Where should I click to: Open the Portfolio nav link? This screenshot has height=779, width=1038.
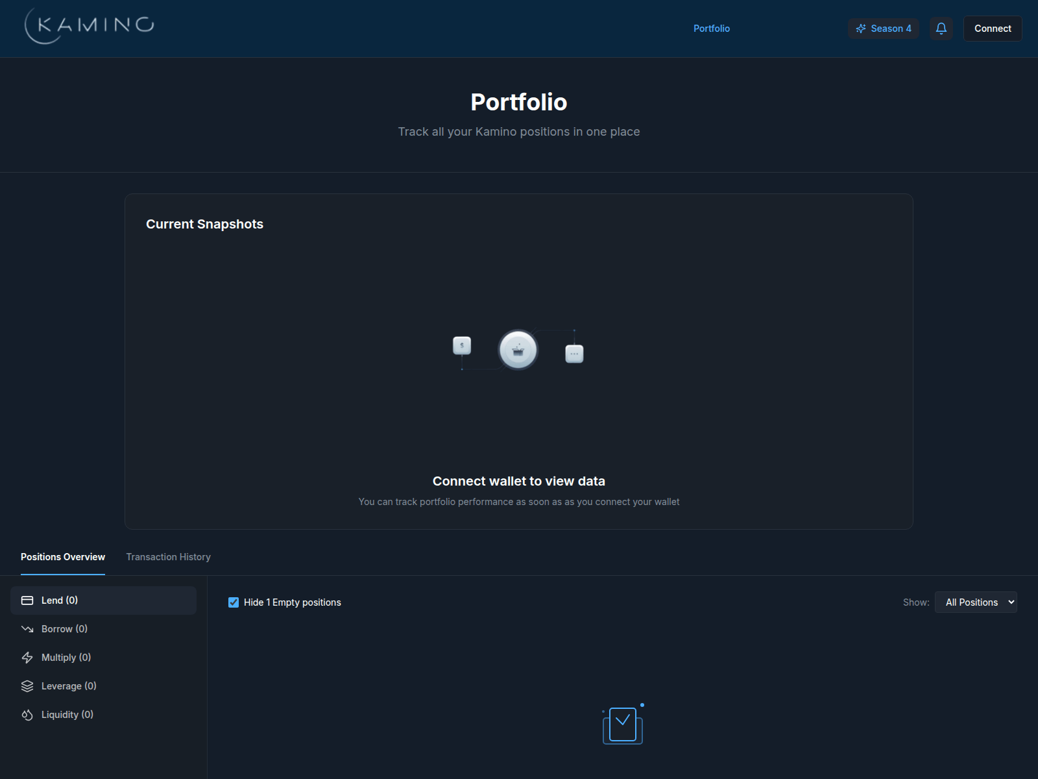click(712, 29)
